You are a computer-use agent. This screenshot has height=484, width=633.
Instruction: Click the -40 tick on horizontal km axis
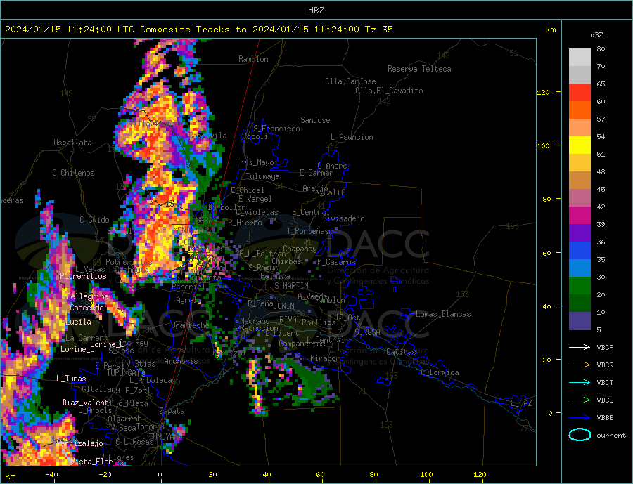[51, 475]
